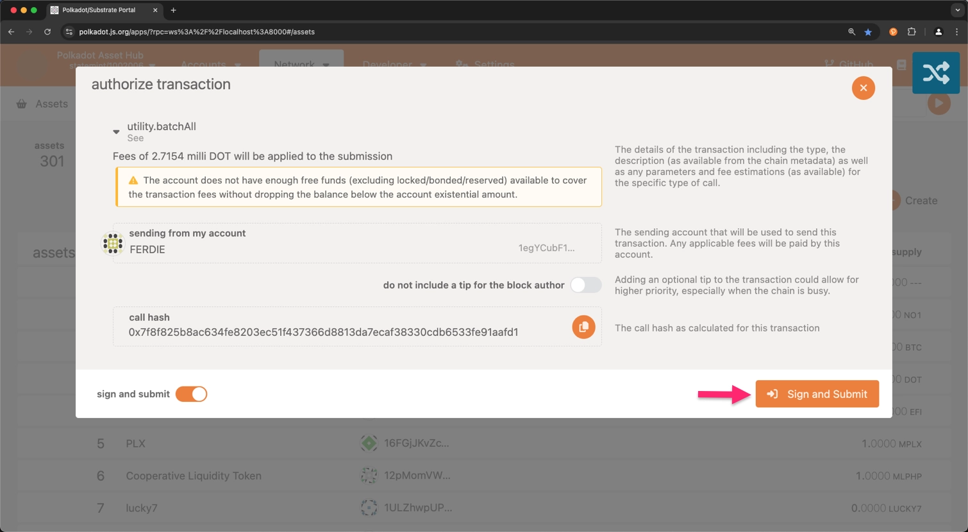Open the browser extensions puzzle icon

912,32
